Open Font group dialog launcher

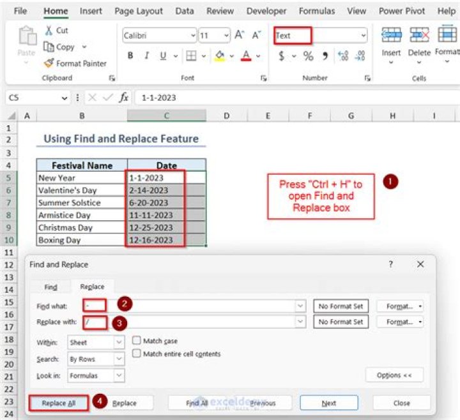263,78
